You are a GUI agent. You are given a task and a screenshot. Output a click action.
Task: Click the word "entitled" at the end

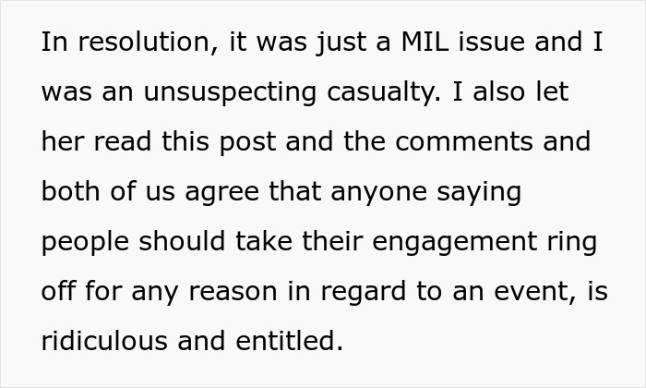(289, 343)
